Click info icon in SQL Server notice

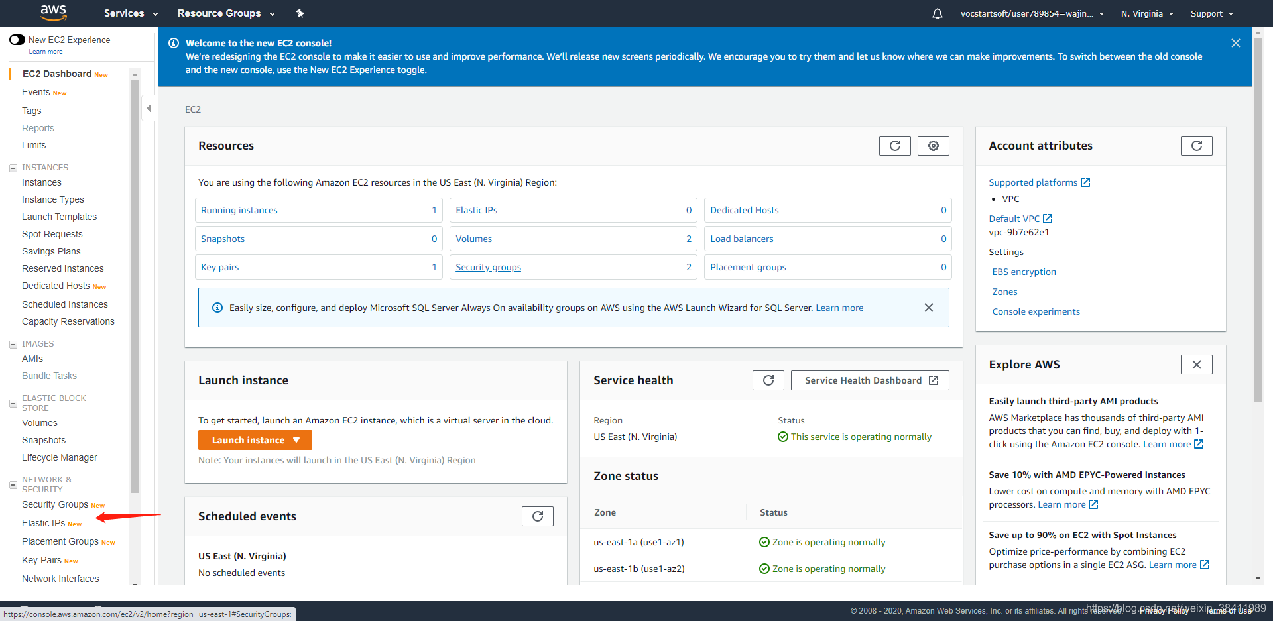pos(217,308)
